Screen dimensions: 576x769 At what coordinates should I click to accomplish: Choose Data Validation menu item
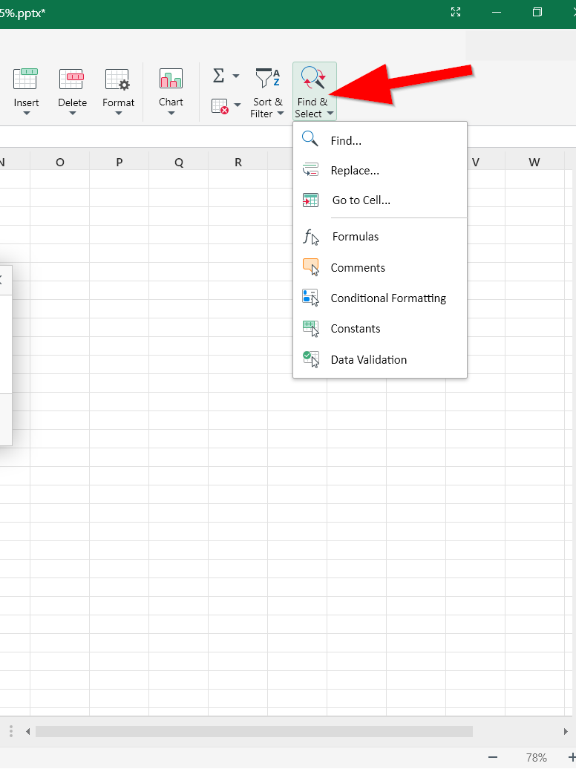368,360
